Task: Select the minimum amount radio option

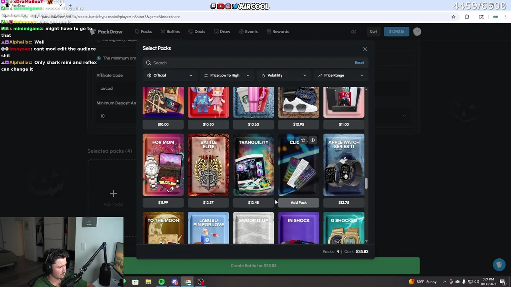Action: 99,58
